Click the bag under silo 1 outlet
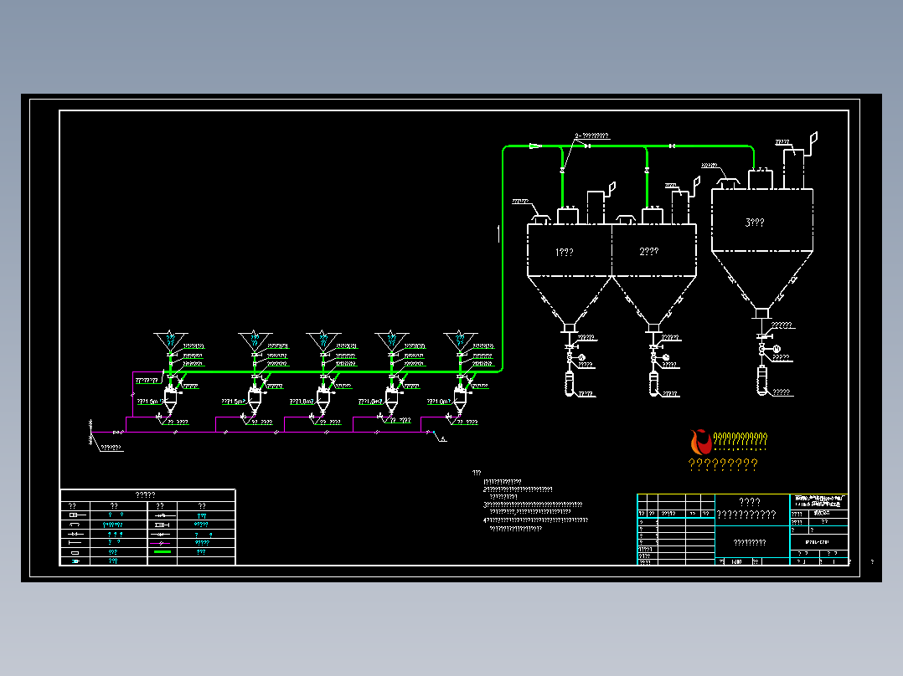The image size is (903, 676). [569, 384]
